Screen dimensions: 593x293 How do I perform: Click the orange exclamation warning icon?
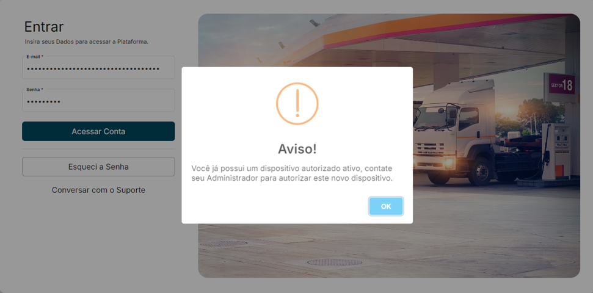coord(297,104)
